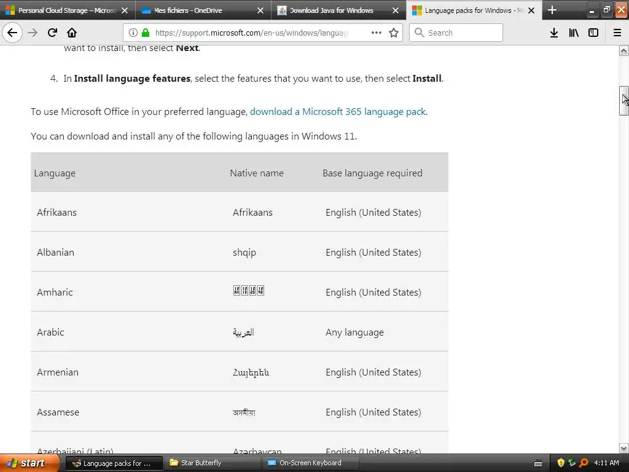Screen dimensions: 629x472
Task: Open On-Screen Keyboard from taskbar
Action: [311, 463]
